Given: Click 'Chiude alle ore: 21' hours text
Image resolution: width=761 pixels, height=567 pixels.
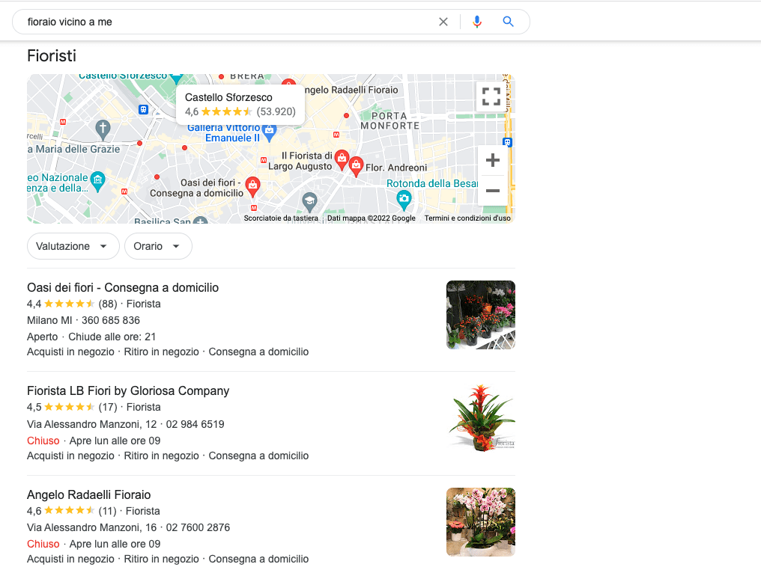Looking at the screenshot, I should coord(112,337).
